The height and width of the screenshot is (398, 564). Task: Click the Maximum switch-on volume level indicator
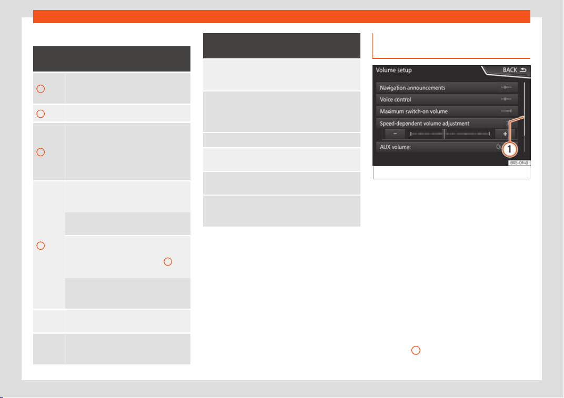point(506,111)
